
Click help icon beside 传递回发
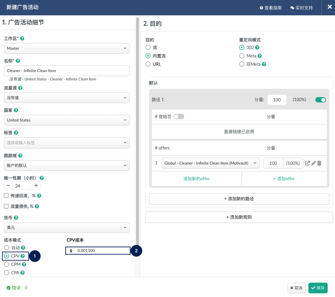click(x=39, y=196)
